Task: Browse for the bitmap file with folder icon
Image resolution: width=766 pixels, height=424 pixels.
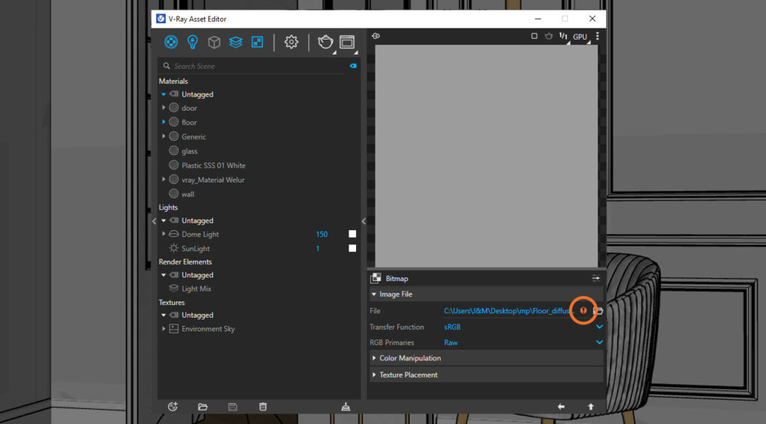Action: [x=598, y=310]
